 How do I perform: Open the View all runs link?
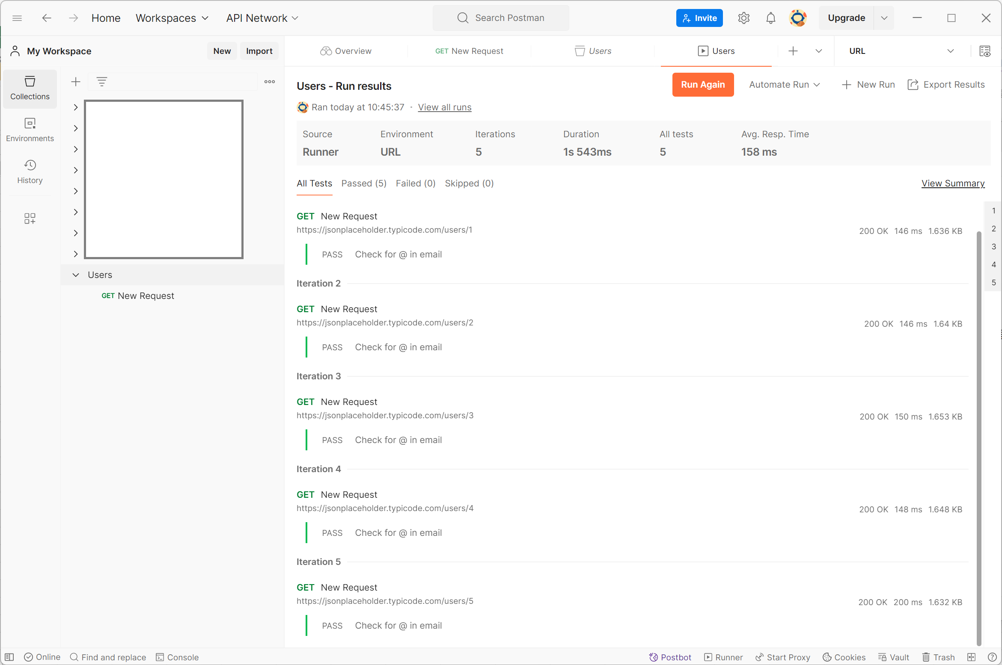pyautogui.click(x=444, y=107)
